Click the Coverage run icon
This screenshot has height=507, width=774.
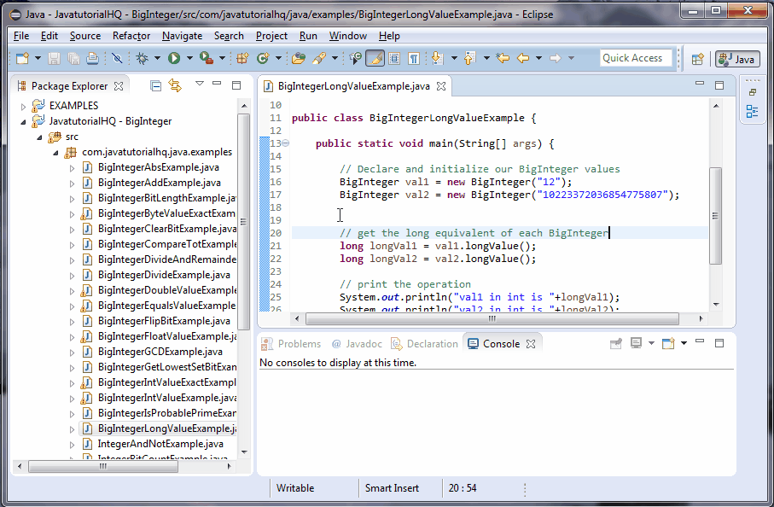[202, 58]
